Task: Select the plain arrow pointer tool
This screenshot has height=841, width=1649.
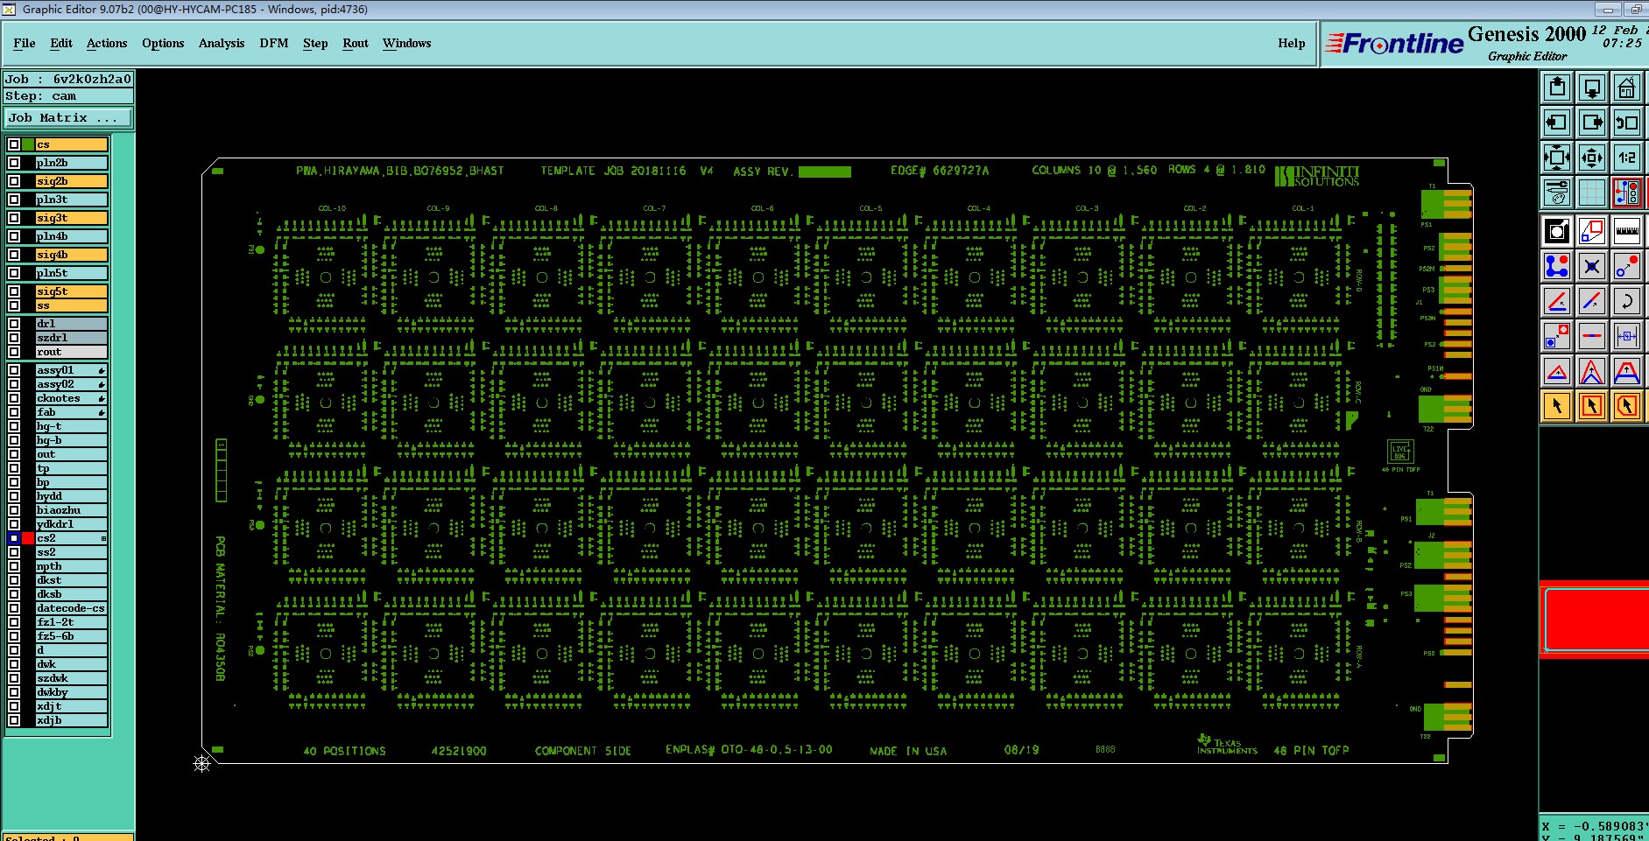Action: click(1557, 406)
